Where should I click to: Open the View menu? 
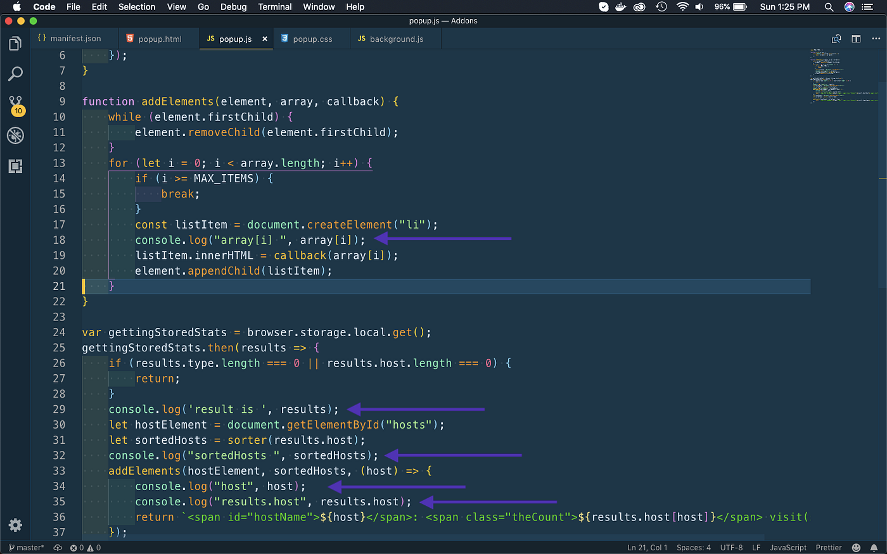[x=177, y=7]
